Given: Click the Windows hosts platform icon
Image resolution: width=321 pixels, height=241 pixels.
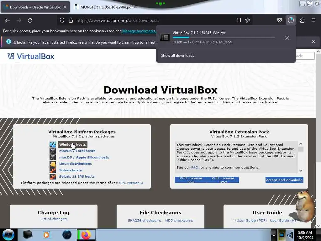Looking at the screenshot, I should pyautogui.click(x=53, y=144).
